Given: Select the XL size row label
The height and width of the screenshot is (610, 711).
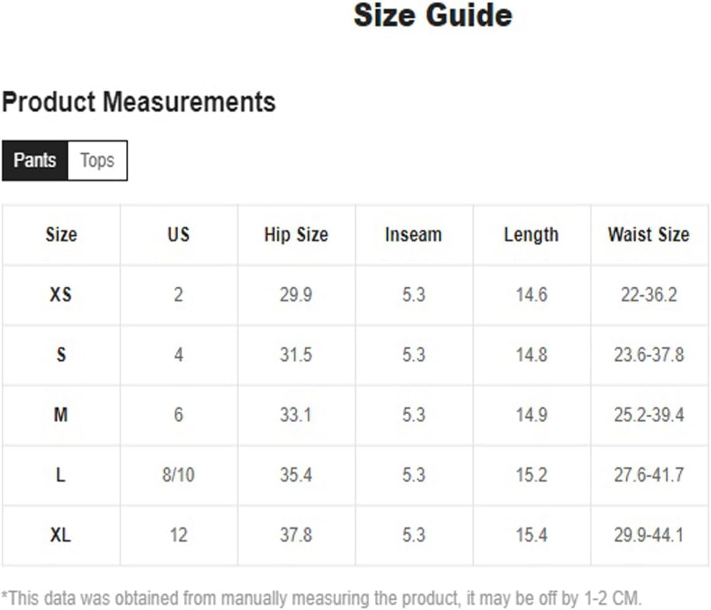Looking at the screenshot, I should tap(60, 535).
